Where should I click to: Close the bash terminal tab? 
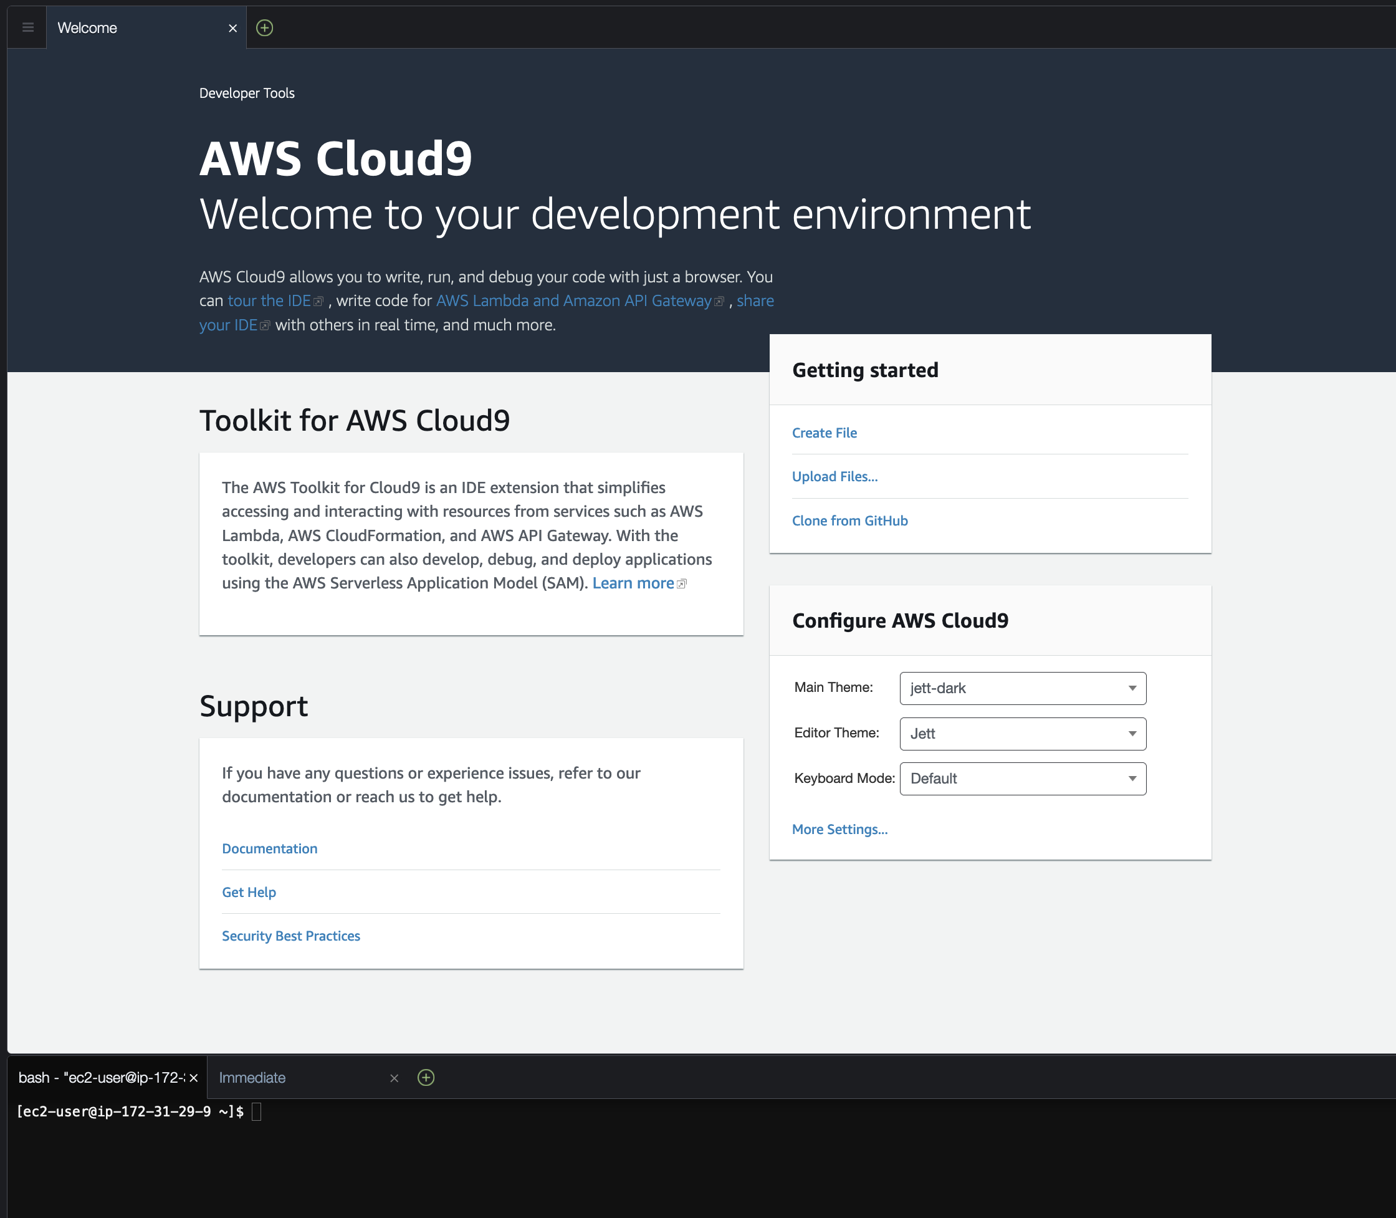(x=194, y=1078)
